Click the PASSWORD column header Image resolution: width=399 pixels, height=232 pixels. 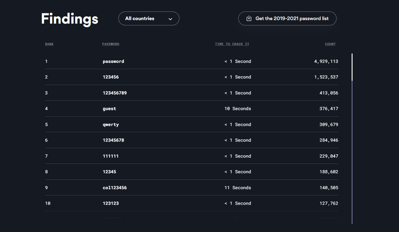(x=111, y=44)
